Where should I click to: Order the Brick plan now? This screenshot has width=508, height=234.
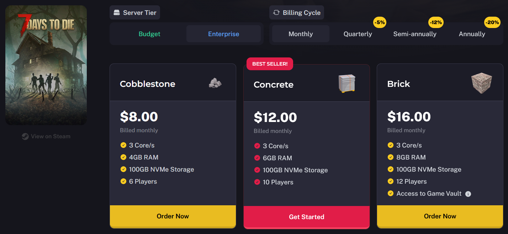pyautogui.click(x=440, y=216)
